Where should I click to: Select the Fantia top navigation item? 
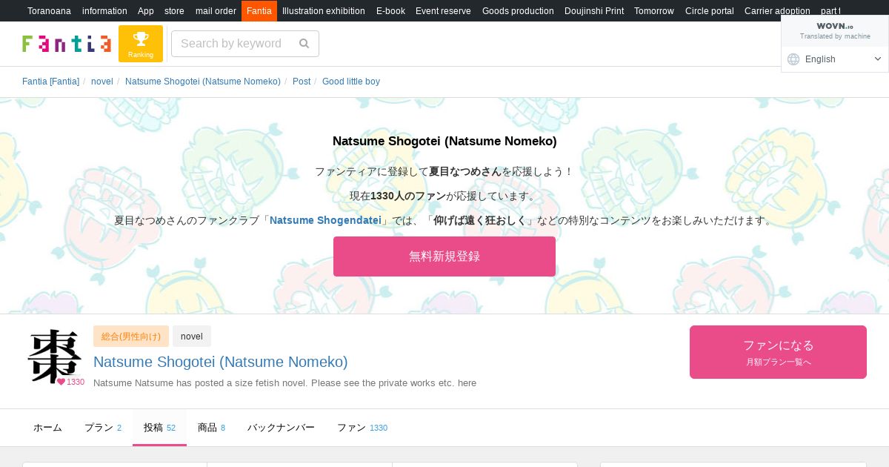coord(259,11)
